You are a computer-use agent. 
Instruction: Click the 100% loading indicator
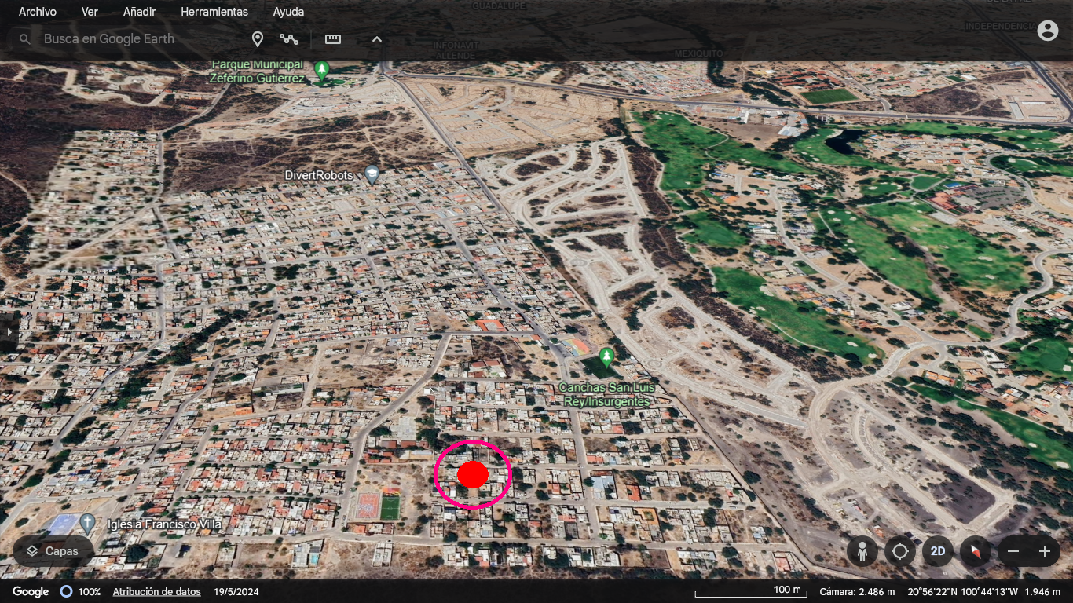[x=81, y=592]
